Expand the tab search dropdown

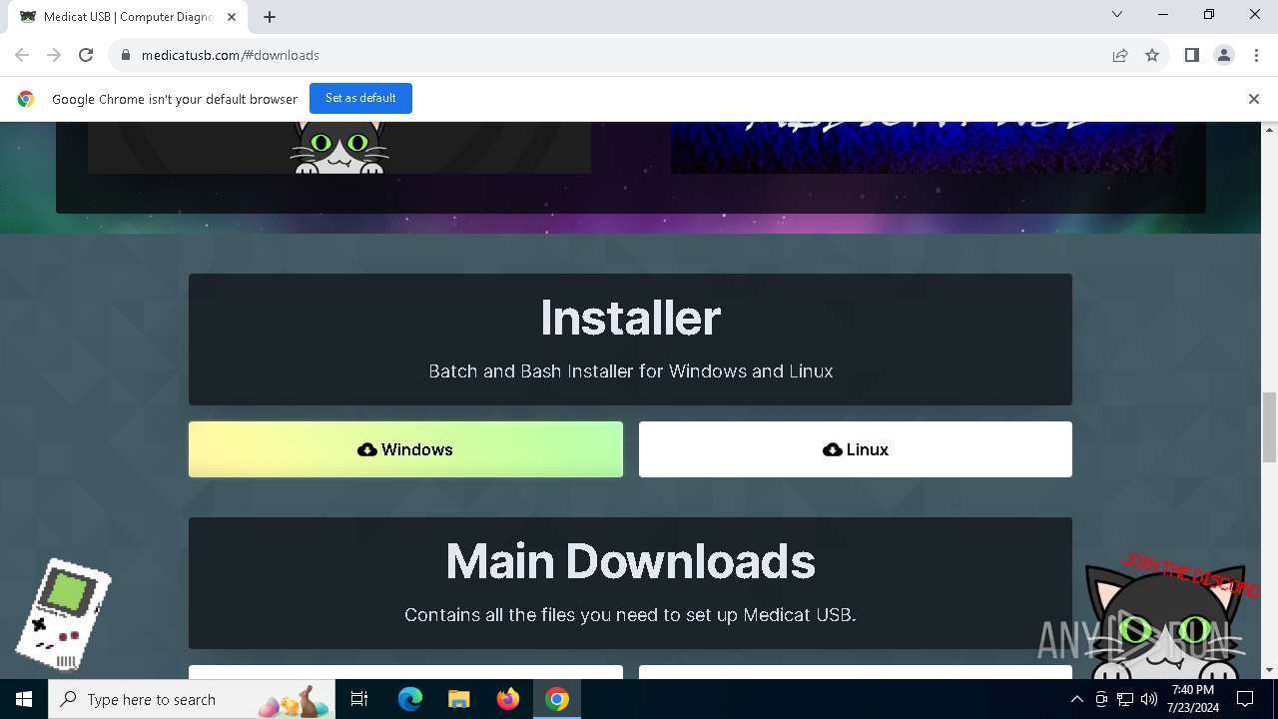point(1117,15)
